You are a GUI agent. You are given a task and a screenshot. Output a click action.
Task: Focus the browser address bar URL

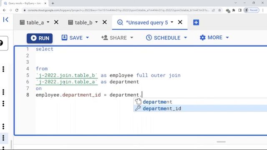[118, 10]
